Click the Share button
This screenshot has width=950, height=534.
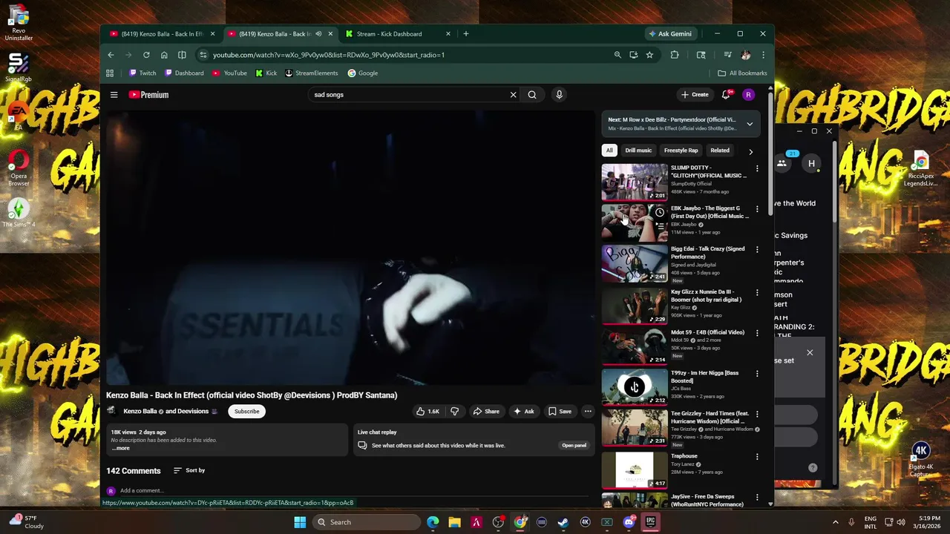click(x=487, y=412)
